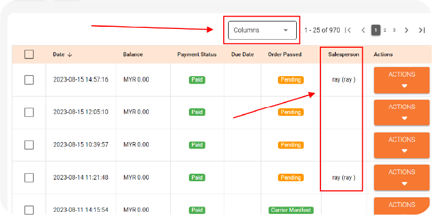Click the Order Passed column header
Viewport: 432px width, 215px height.
pyautogui.click(x=284, y=55)
